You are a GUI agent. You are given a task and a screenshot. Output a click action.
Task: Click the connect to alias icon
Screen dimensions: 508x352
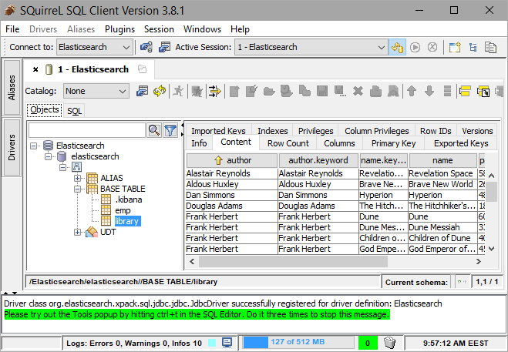click(x=146, y=47)
